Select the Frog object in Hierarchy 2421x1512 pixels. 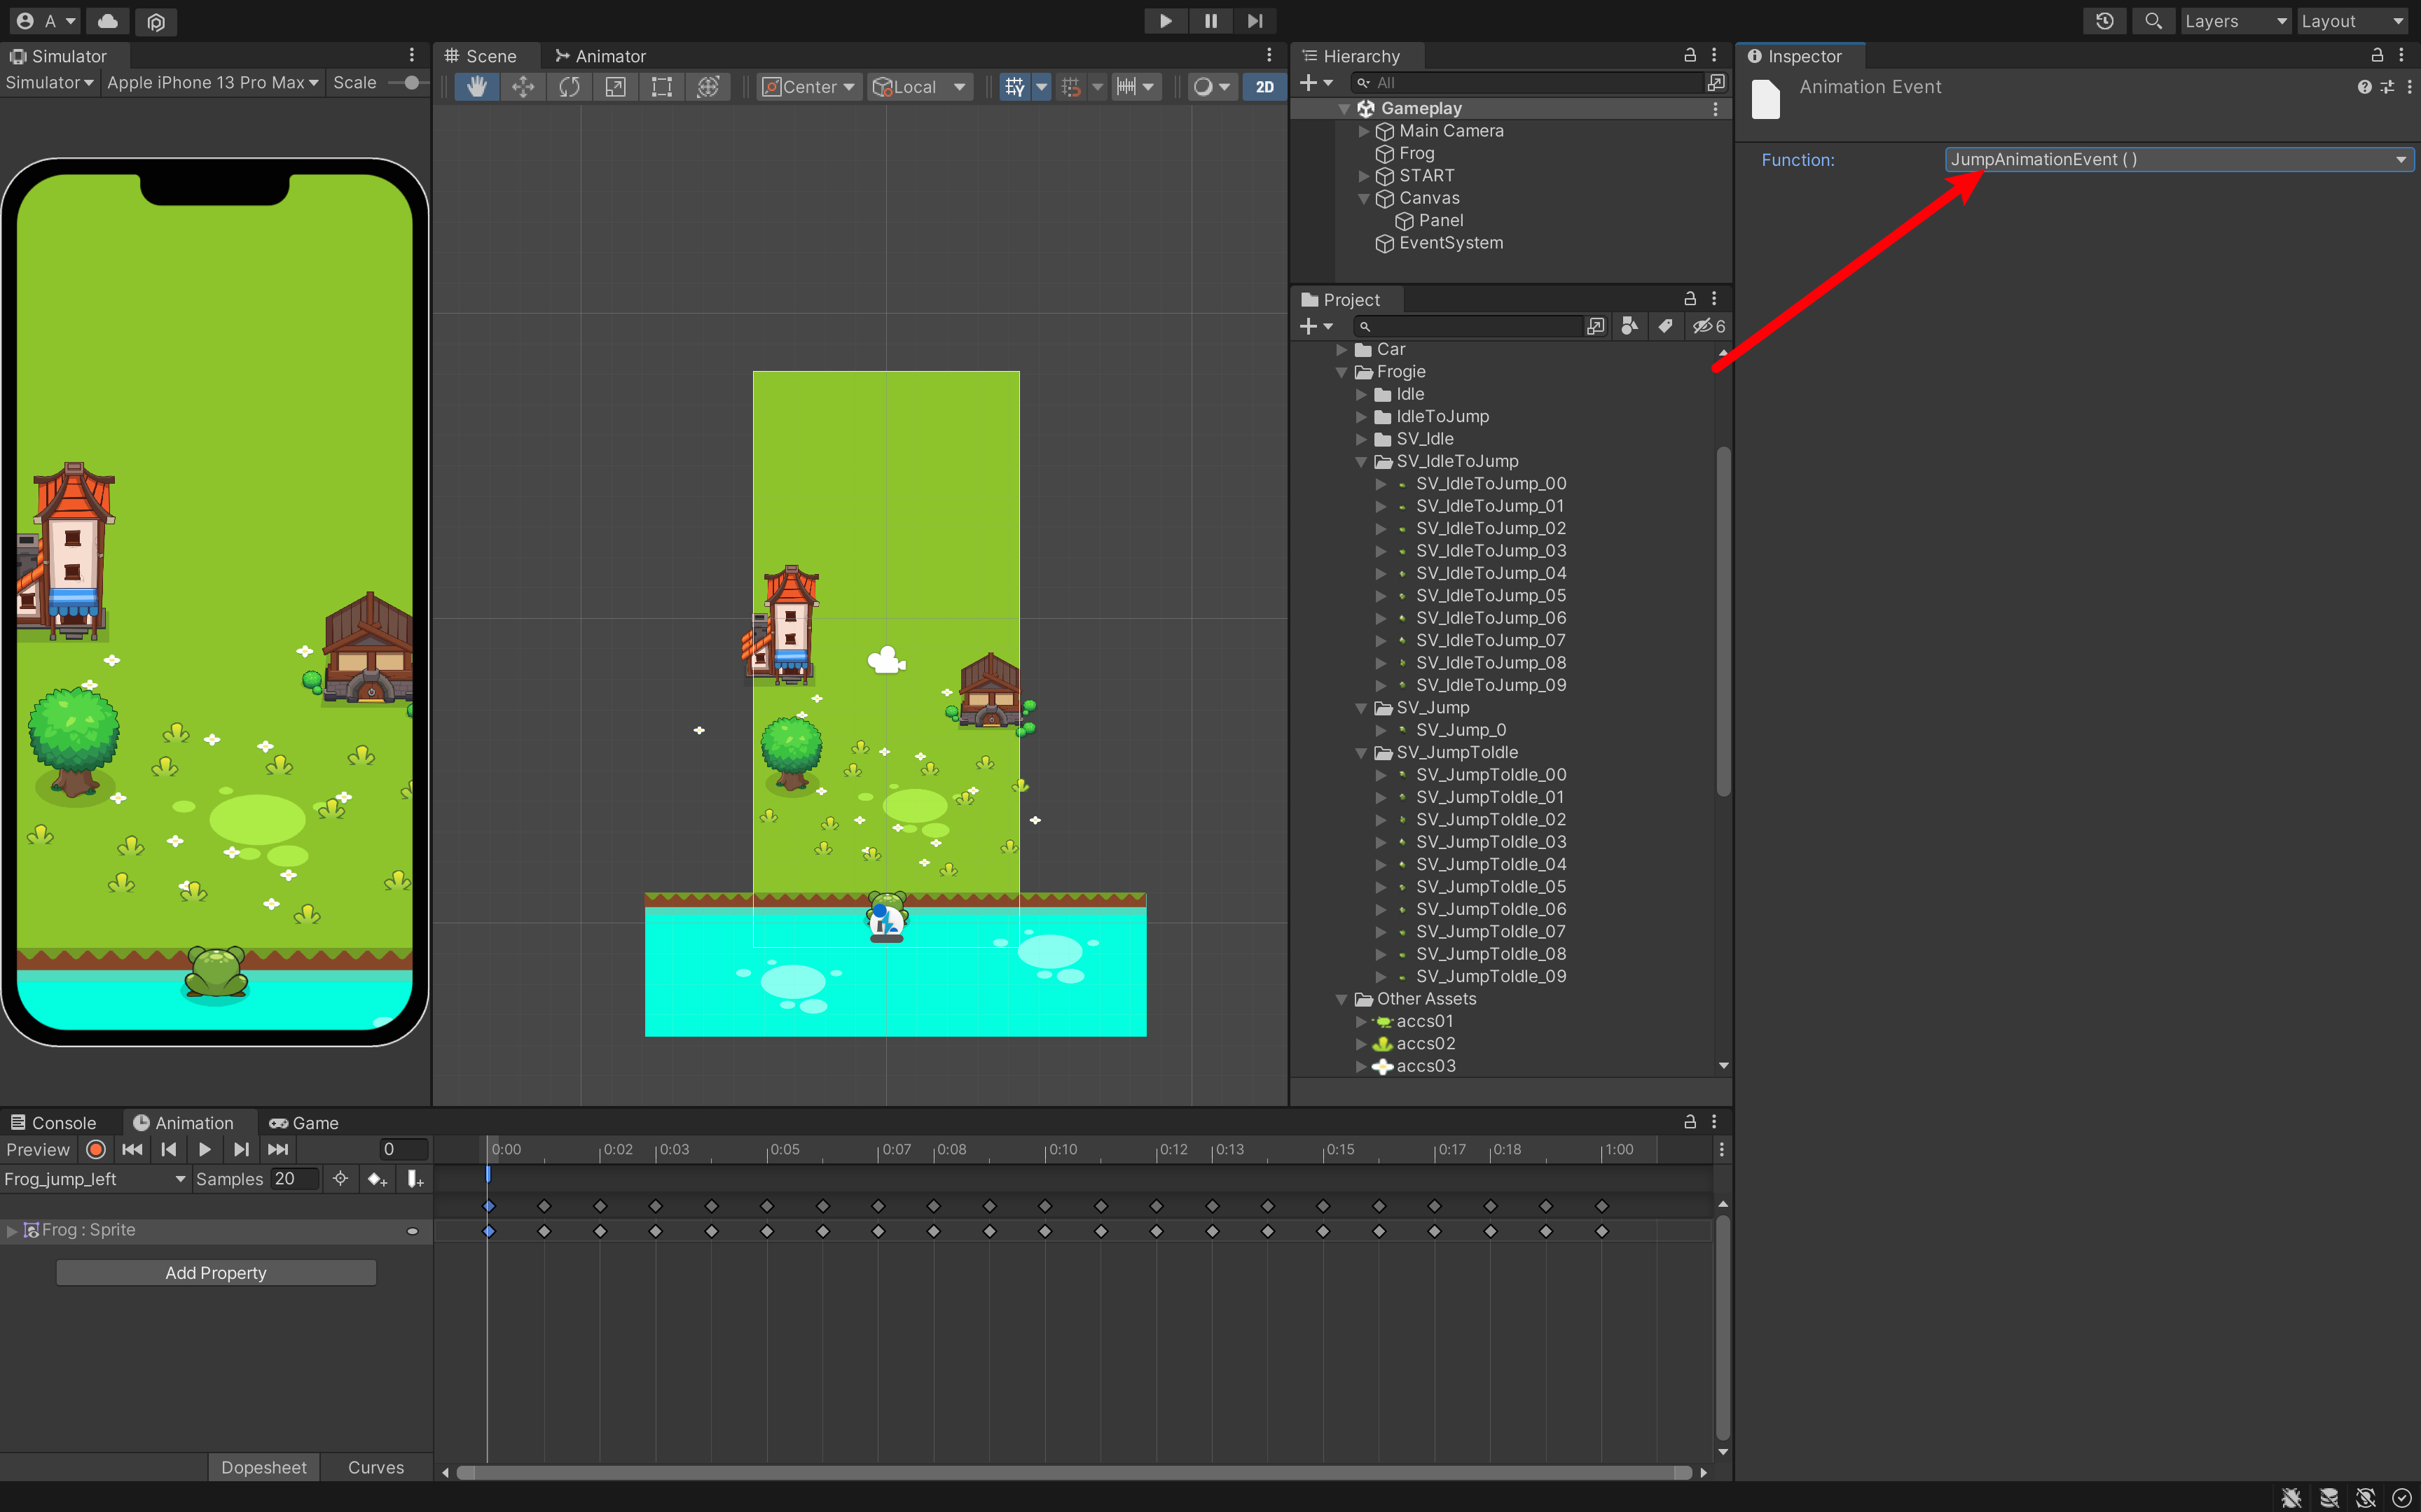tap(1416, 153)
